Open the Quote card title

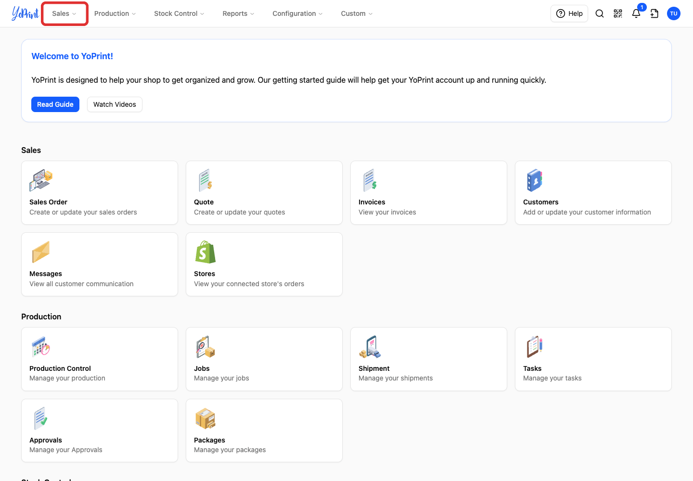[204, 202]
